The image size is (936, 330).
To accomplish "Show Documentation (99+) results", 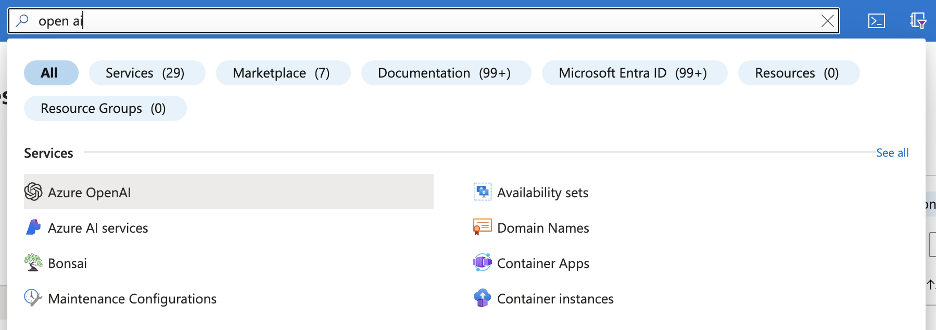I will pyautogui.click(x=446, y=73).
